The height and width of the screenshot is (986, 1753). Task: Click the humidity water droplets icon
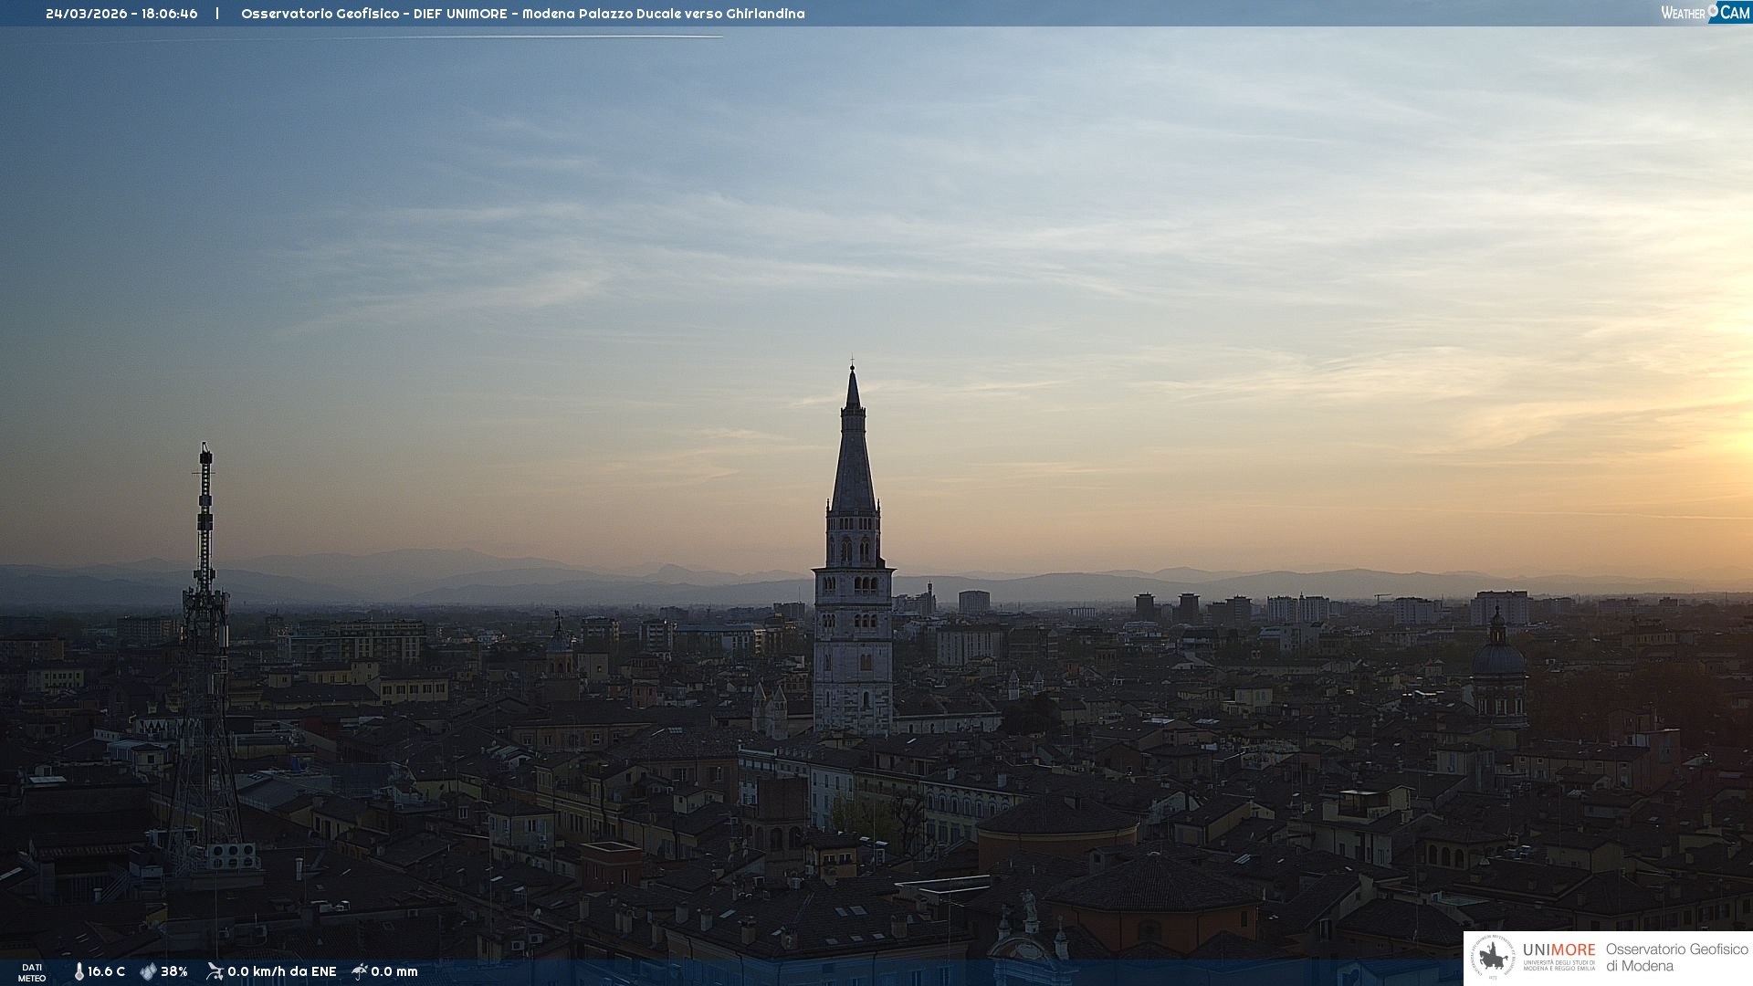click(148, 972)
